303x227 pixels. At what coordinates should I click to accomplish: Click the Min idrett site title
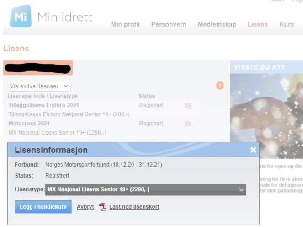(64, 17)
